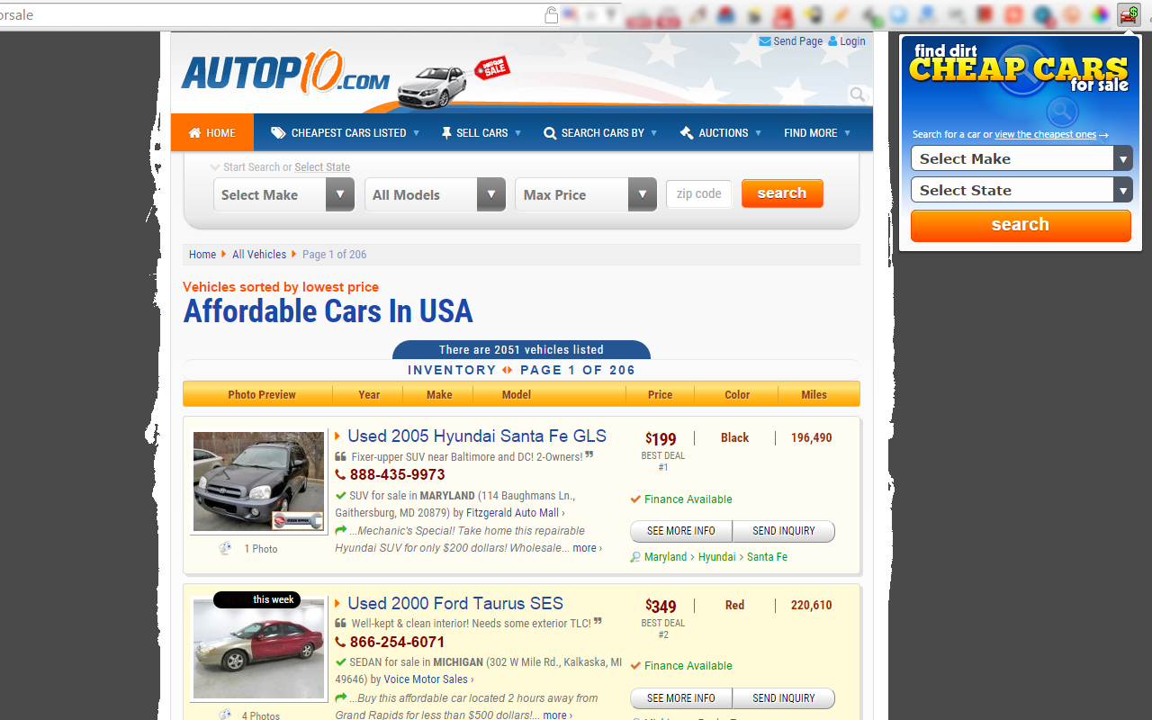Click the zip code input field

click(699, 193)
